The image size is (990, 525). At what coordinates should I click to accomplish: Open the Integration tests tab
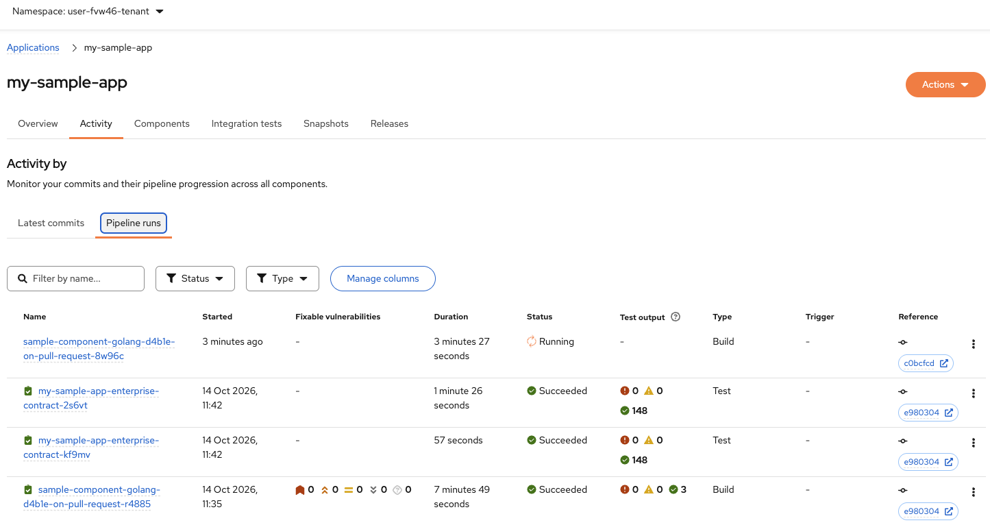247,123
